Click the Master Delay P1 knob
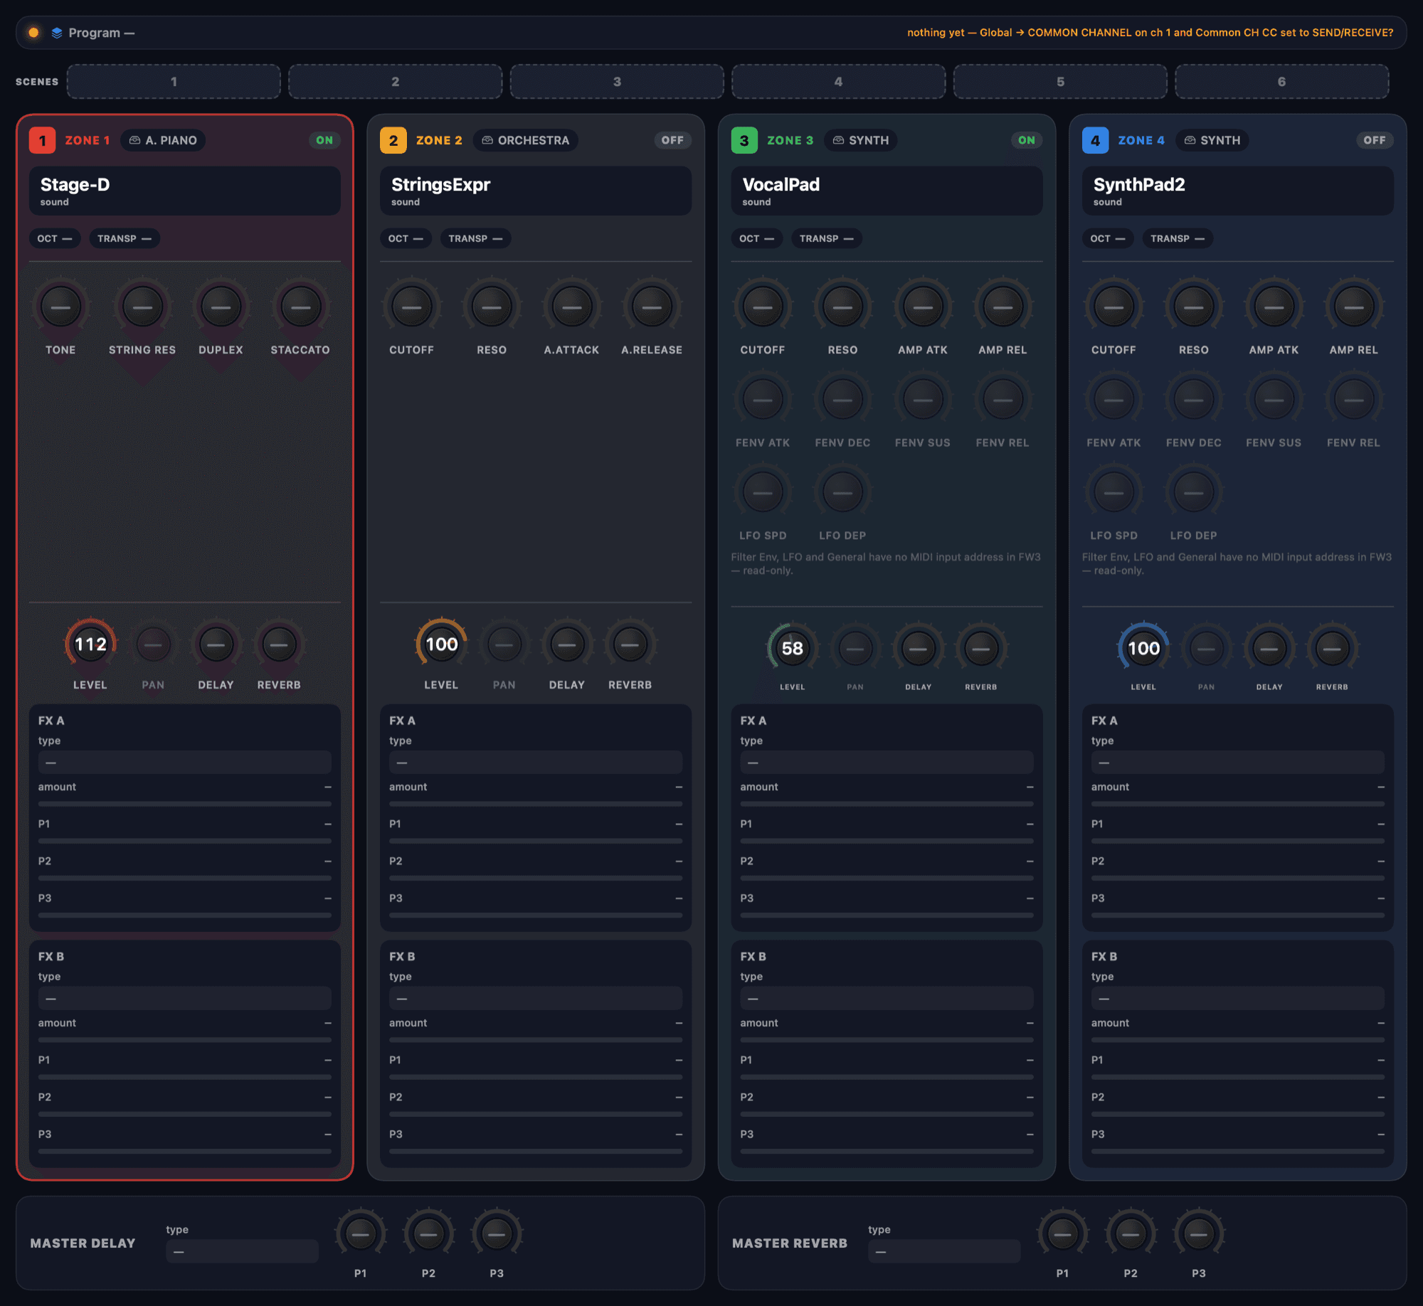Screen dimensions: 1423x1306 click(x=361, y=1234)
